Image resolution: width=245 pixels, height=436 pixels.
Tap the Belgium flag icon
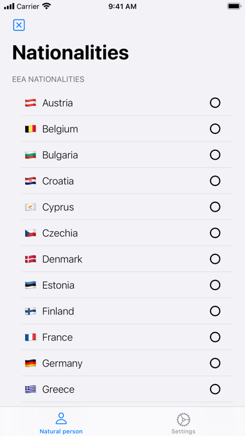(x=31, y=129)
